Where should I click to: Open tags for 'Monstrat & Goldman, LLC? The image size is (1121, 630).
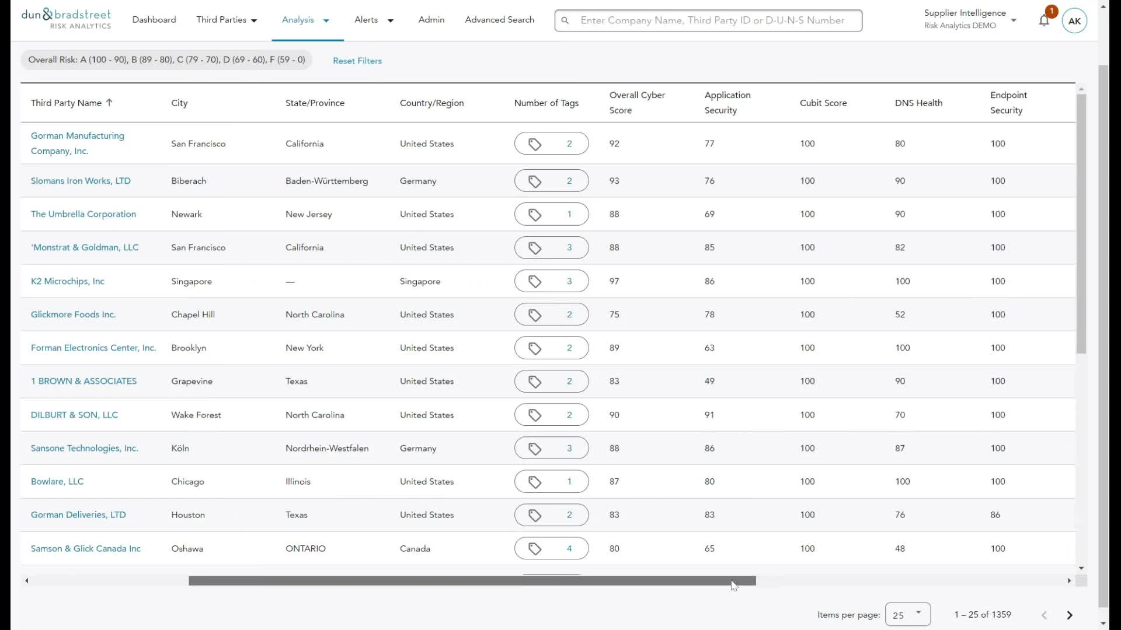click(x=551, y=247)
